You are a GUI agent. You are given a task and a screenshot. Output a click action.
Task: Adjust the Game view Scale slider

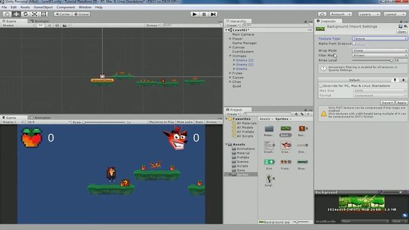(x=104, y=122)
